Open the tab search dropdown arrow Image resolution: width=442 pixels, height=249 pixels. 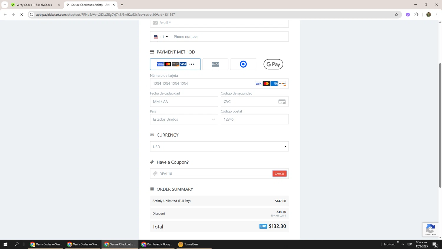pyautogui.click(x=4, y=5)
